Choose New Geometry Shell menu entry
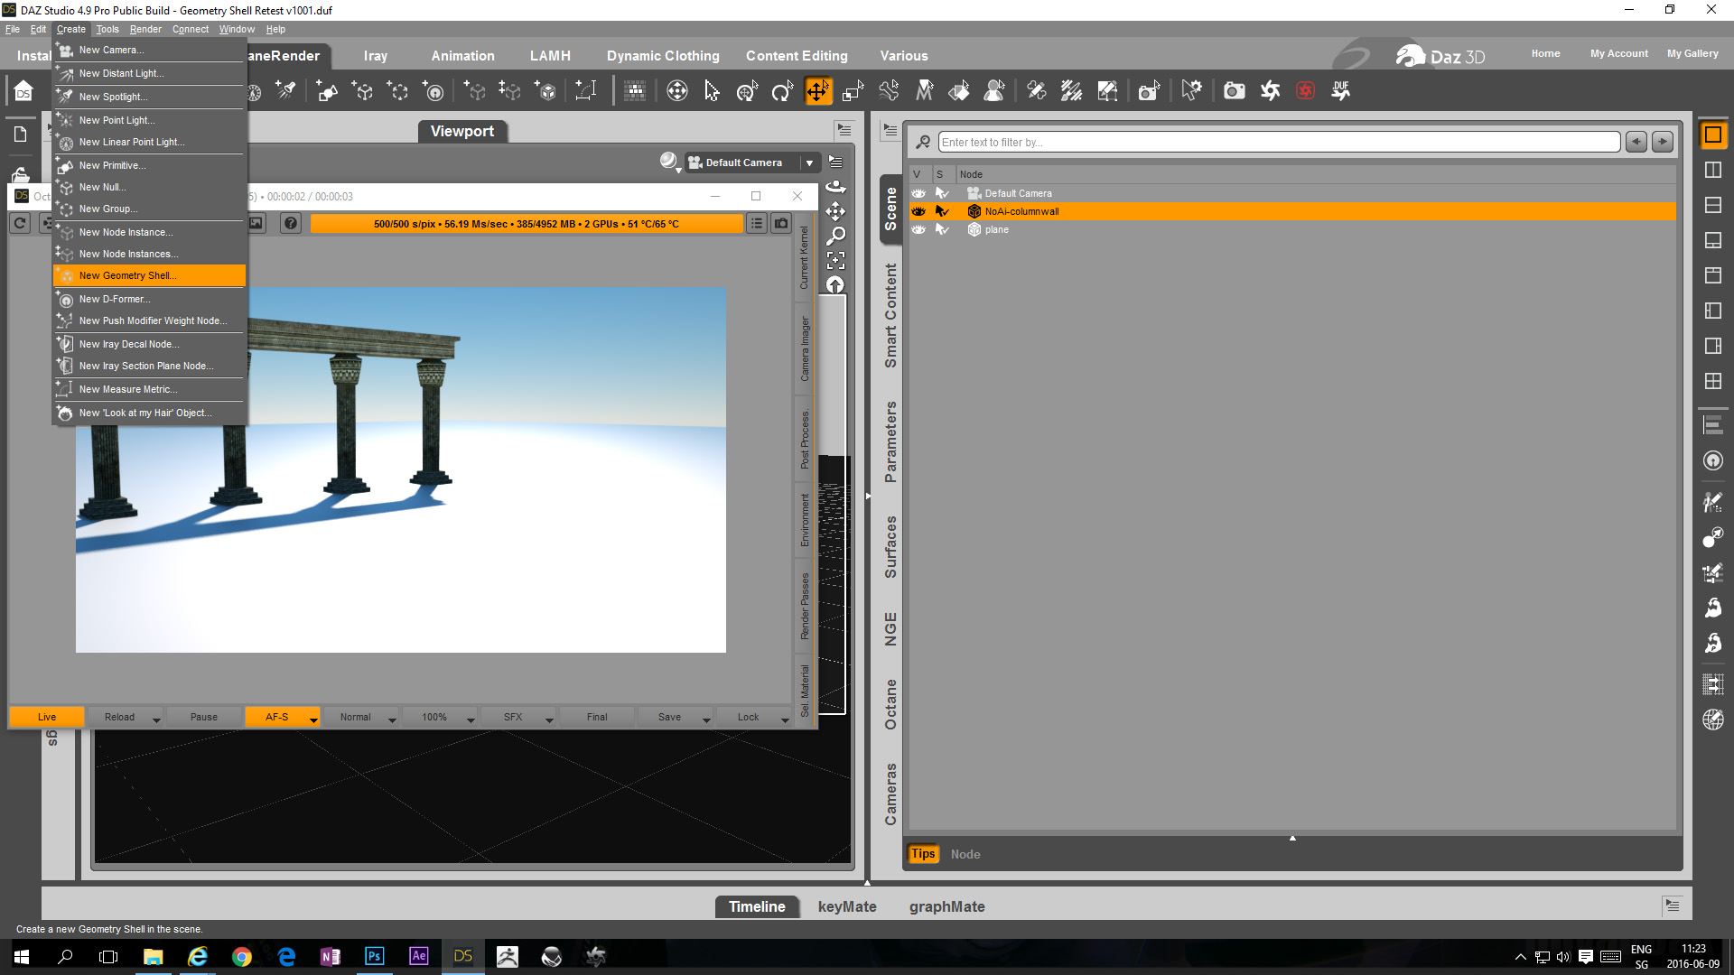 127,275
